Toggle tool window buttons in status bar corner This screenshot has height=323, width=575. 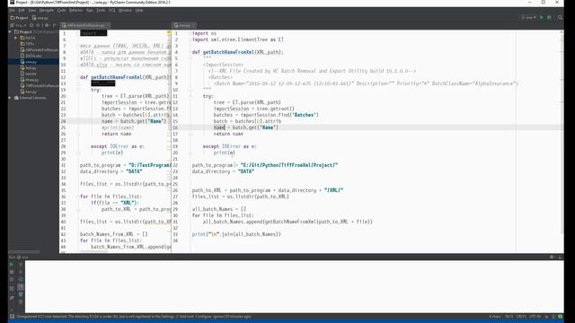pos(12,317)
